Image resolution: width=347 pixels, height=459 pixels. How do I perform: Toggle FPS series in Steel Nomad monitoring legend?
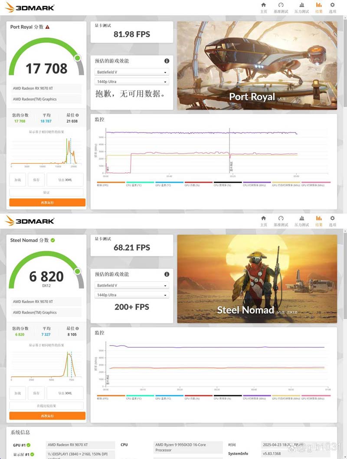pos(111,397)
